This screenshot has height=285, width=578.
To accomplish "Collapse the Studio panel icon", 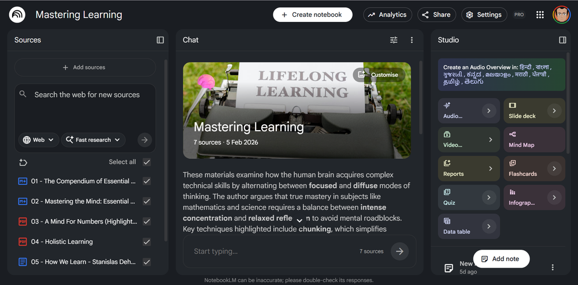I will click(562, 40).
